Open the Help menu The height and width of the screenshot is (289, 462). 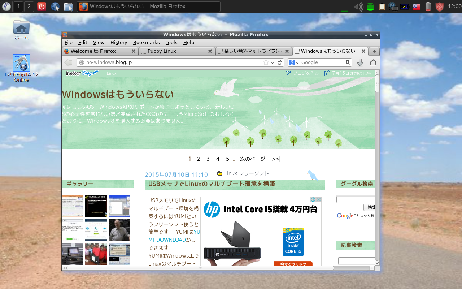click(189, 42)
